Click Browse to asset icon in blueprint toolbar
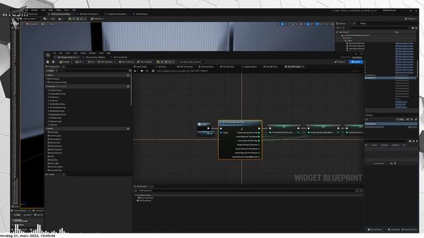The width and height of the screenshot is (424, 238). click(x=53, y=61)
